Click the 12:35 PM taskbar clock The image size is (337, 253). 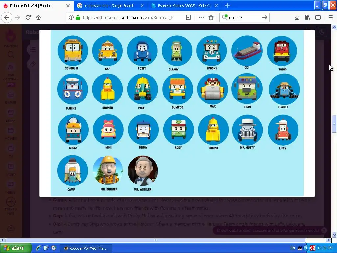(325, 248)
